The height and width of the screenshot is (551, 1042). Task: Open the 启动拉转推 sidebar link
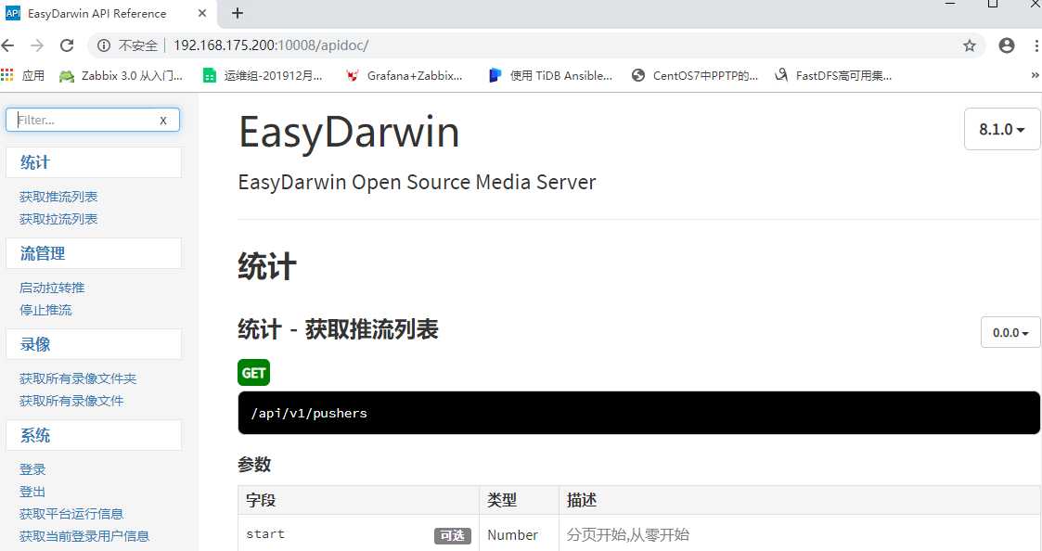(52, 288)
